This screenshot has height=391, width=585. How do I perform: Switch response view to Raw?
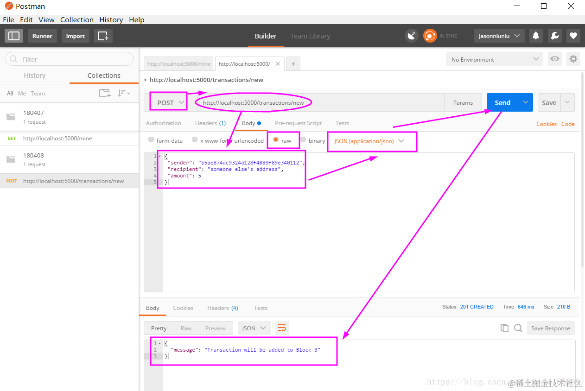[186, 328]
